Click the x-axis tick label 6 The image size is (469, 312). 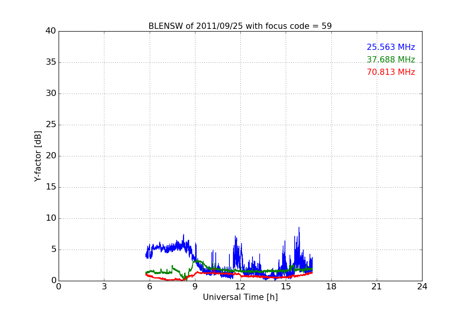150,287
